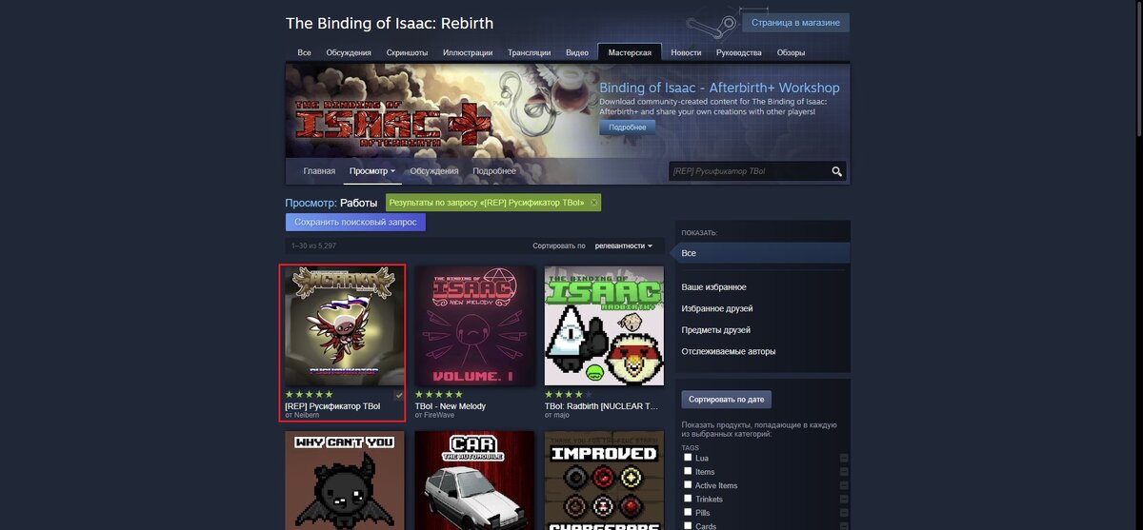Exclude the Active Items tag minus icon

[844, 485]
